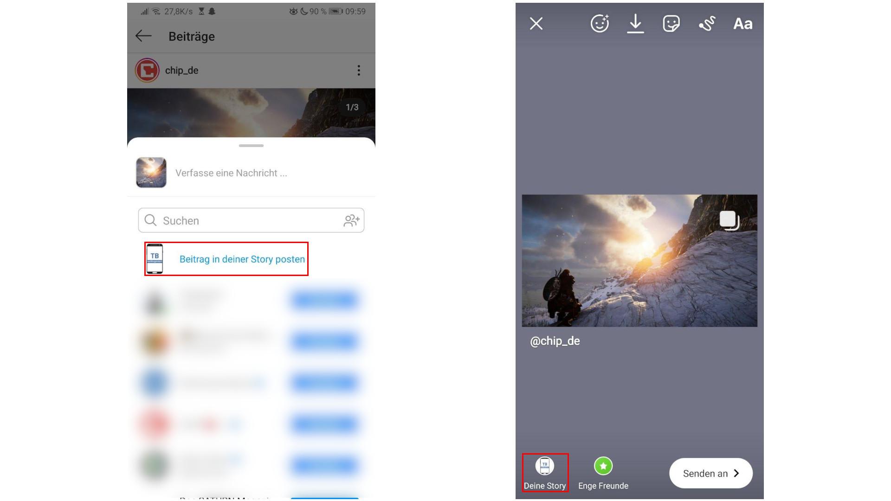Tap the download icon to save story
The width and height of the screenshot is (891, 501).
[x=635, y=23]
